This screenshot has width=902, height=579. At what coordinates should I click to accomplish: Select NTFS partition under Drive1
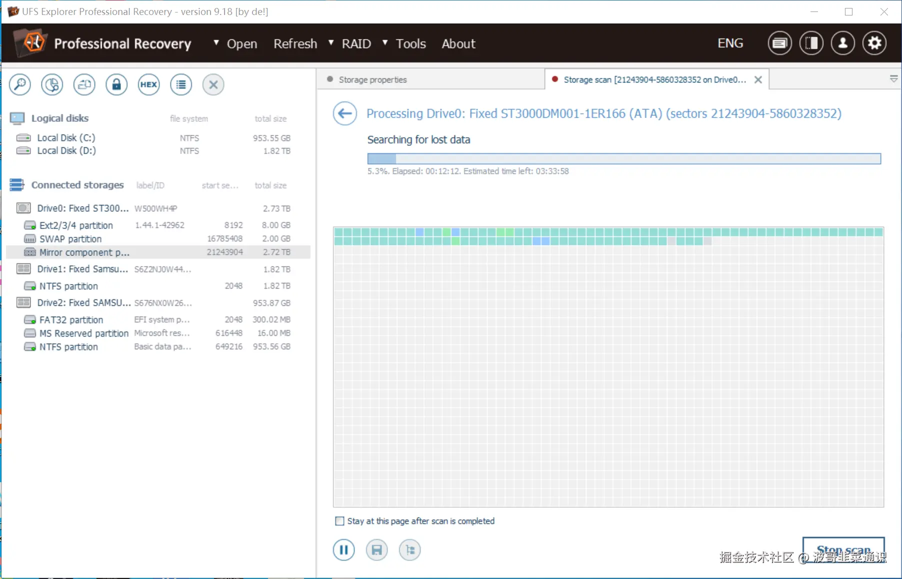coord(158,286)
